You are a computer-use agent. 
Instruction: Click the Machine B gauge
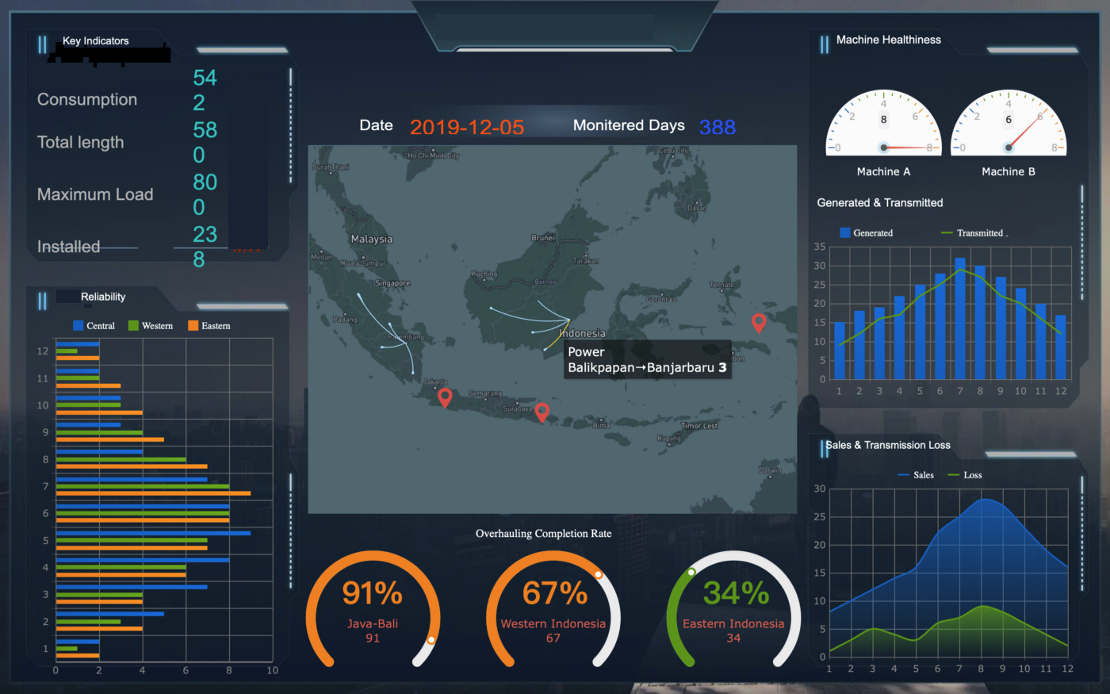pyautogui.click(x=1009, y=122)
